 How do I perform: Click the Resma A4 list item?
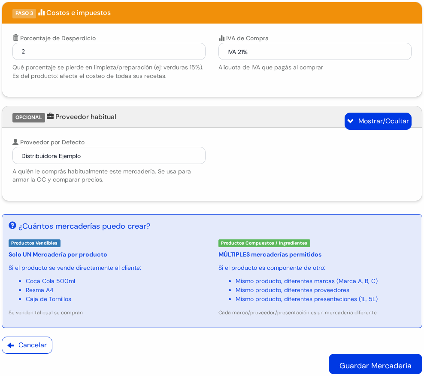click(39, 290)
